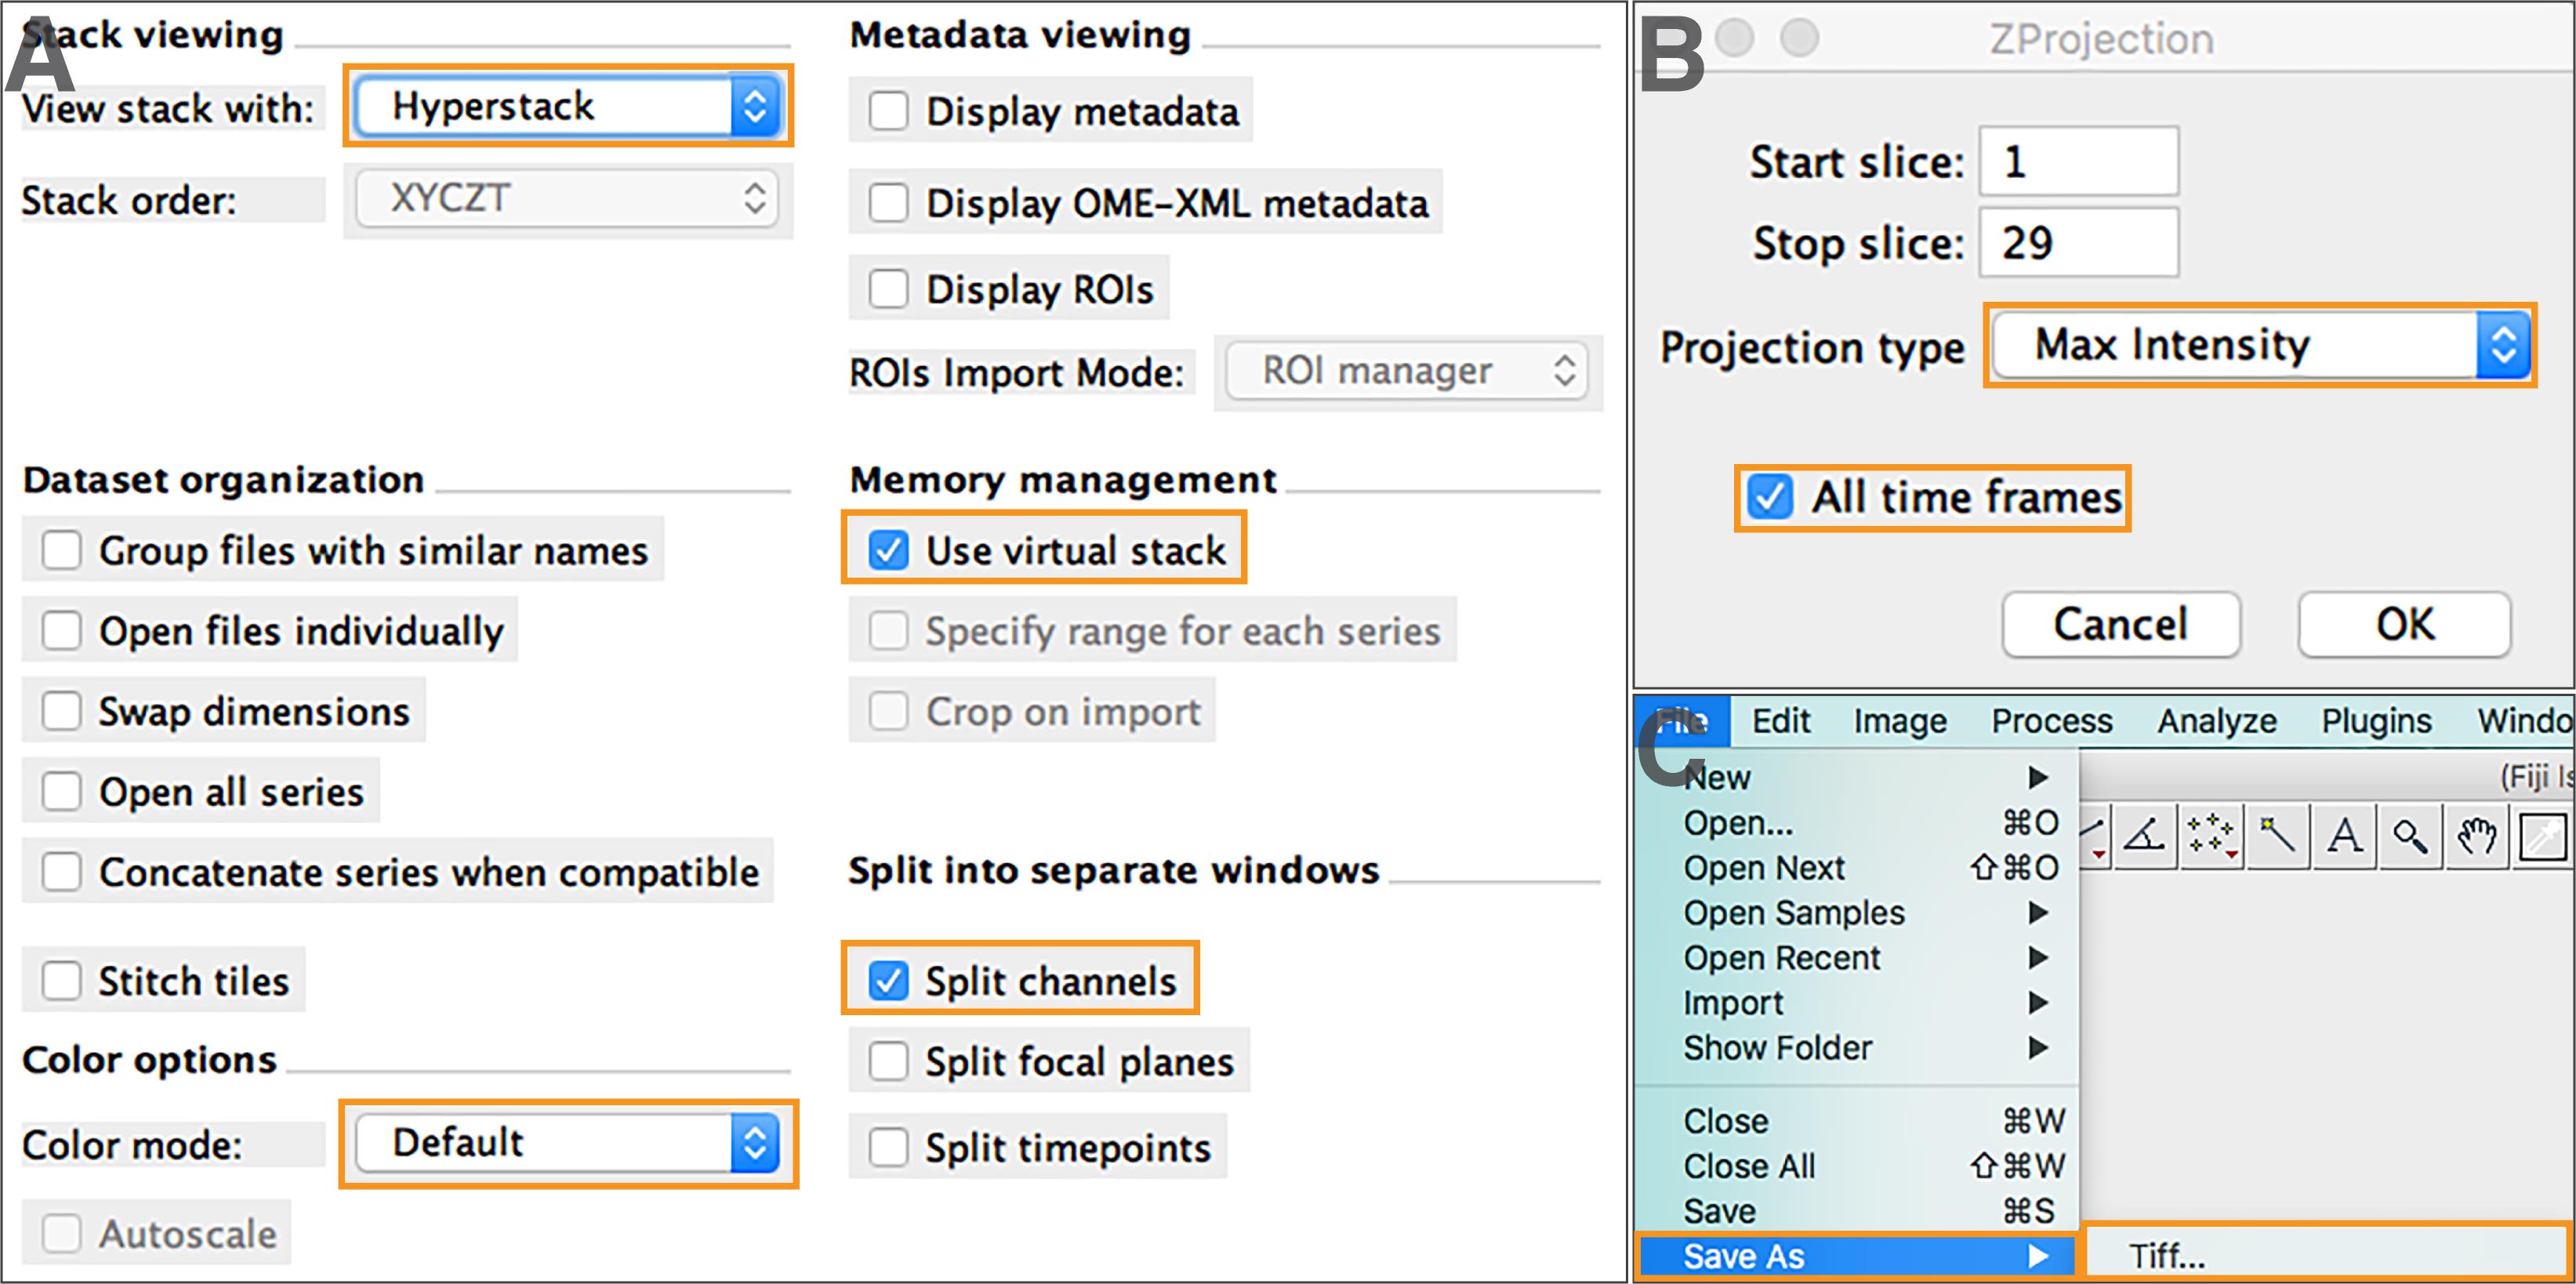2576x1284 pixels.
Task: Select the Multi-point tool
Action: (x=2211, y=834)
